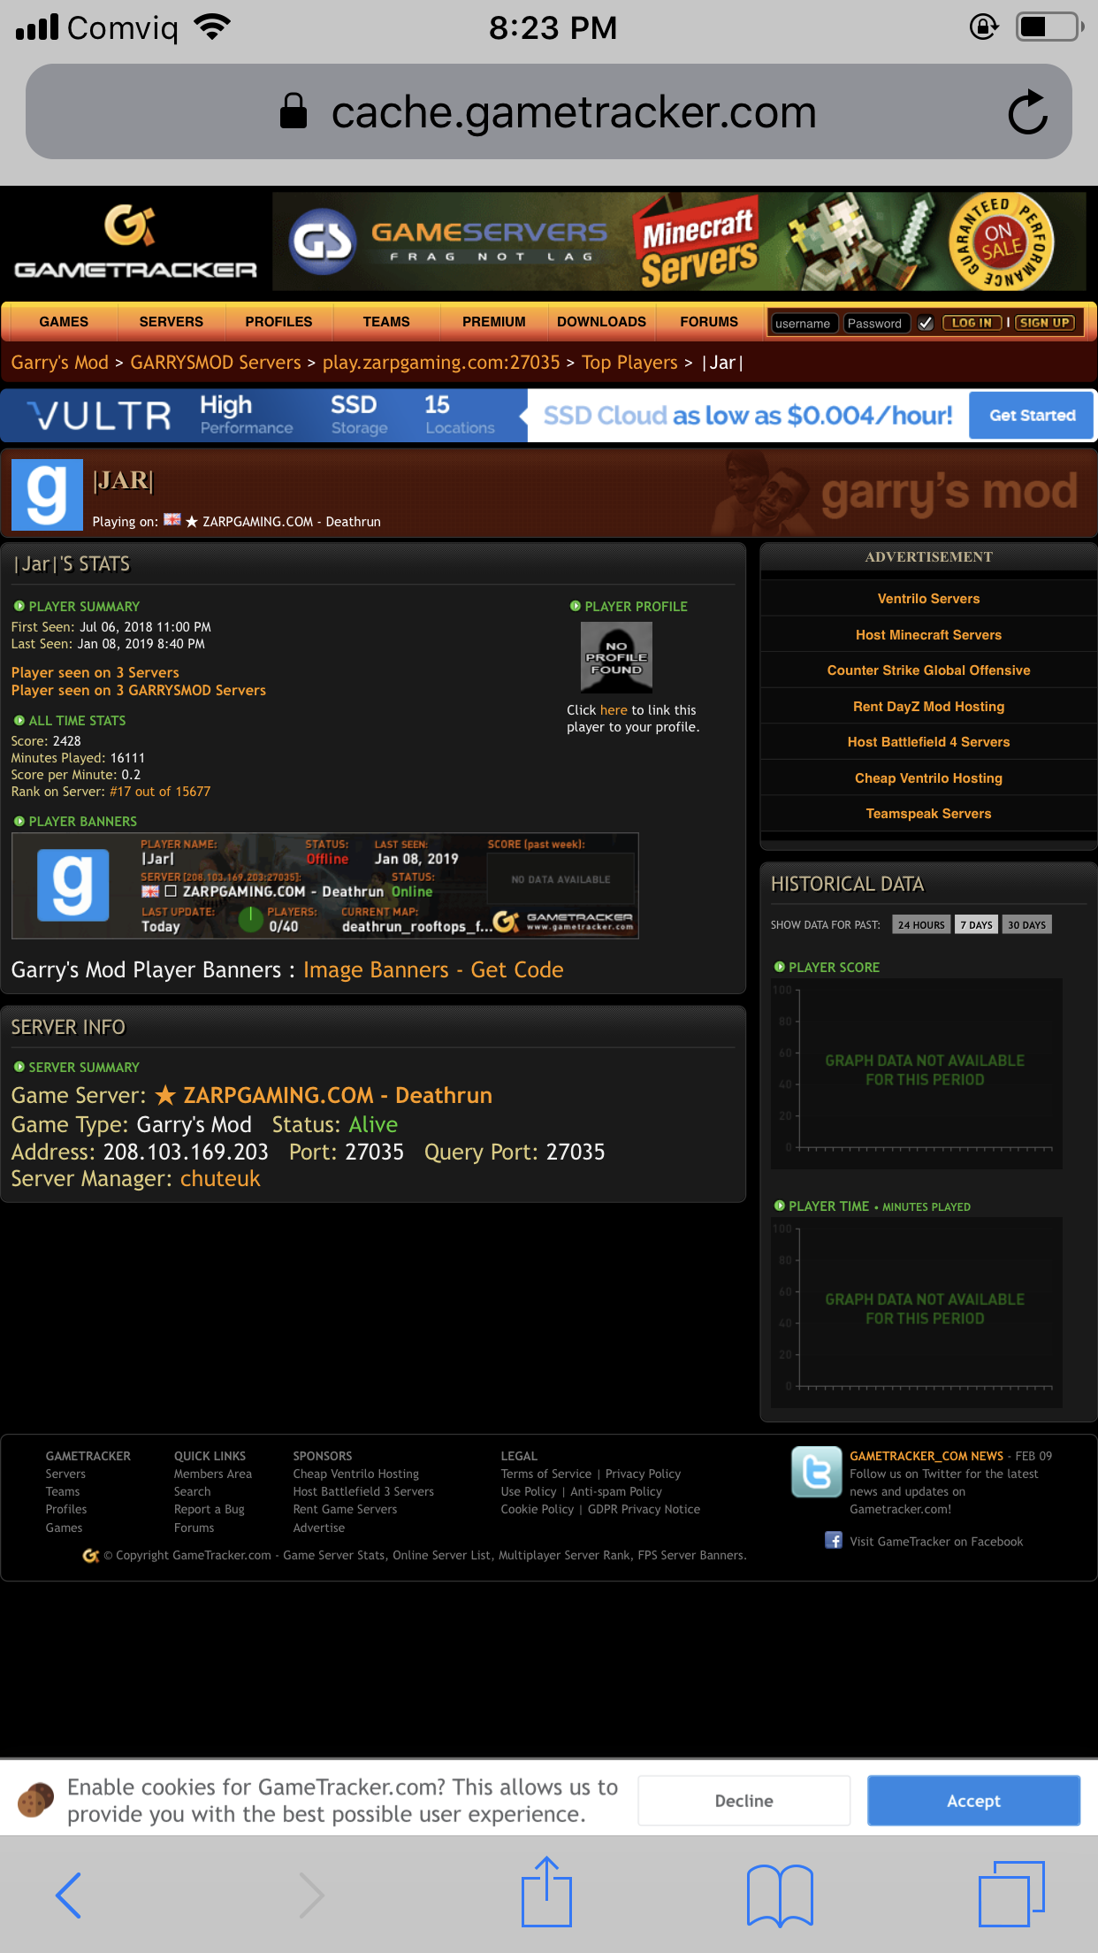Click Image Banners - Get Code link
This screenshot has height=1953, width=1098.
click(x=433, y=970)
